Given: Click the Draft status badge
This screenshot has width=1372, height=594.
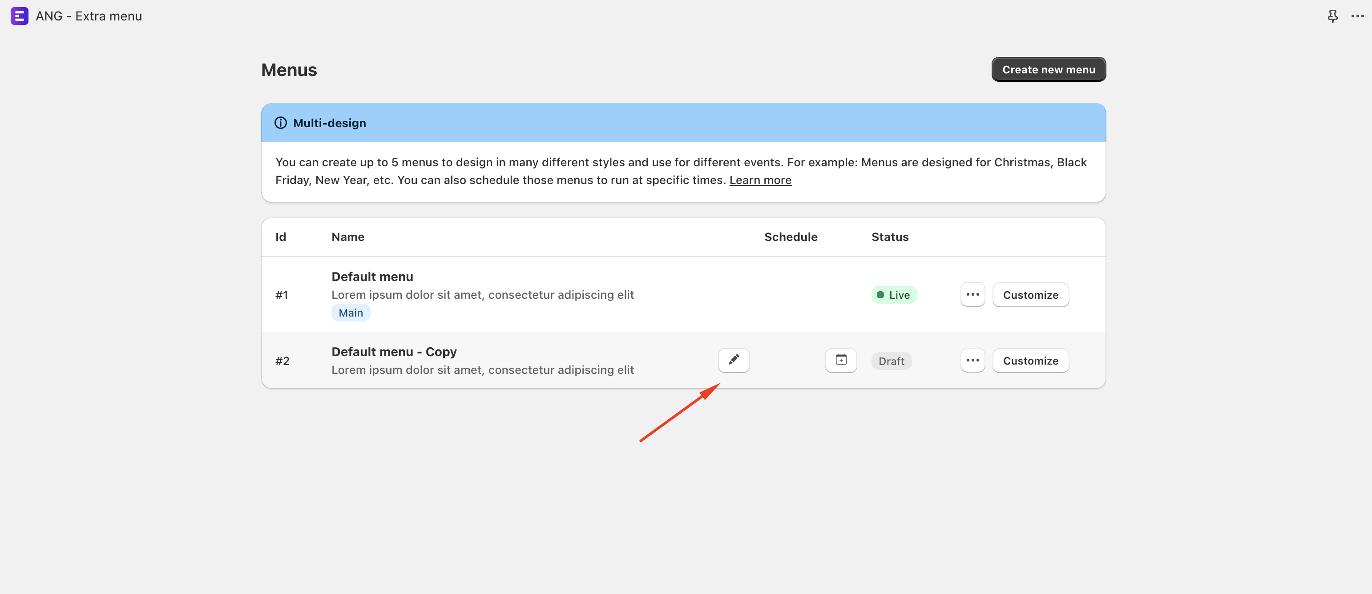Looking at the screenshot, I should tap(891, 361).
